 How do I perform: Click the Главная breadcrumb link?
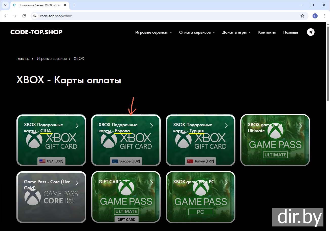pos(23,59)
